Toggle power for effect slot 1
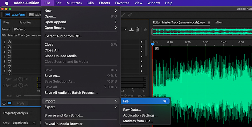Screen dimensions: 252x127 10,42
